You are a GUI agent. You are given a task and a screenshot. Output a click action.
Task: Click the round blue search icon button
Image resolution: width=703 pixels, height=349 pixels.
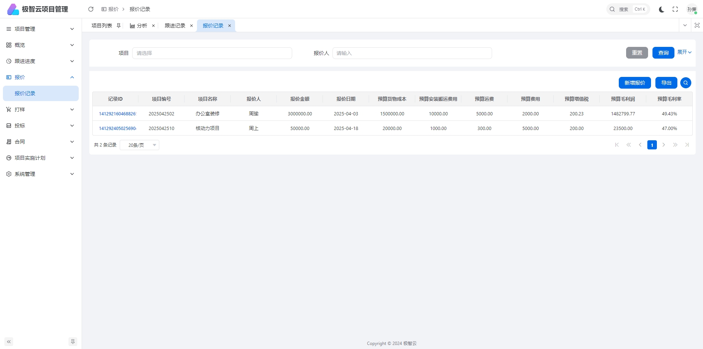685,83
